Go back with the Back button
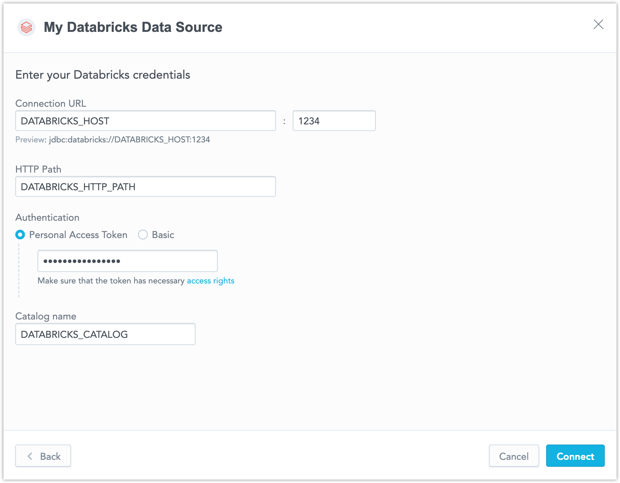This screenshot has width=620, height=483. 43,456
